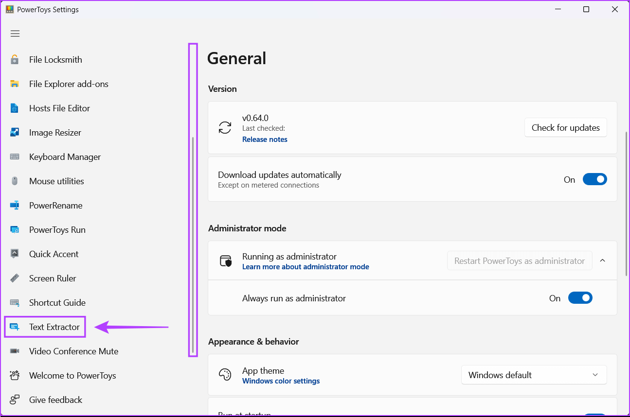
Task: Click the Last checked label
Action: pyautogui.click(x=264, y=128)
